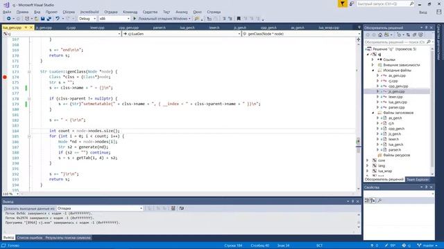Viewport: 444px width, 249px height.
Task: Open Результаты поиска символа tab
Action: pyautogui.click(x=68, y=238)
